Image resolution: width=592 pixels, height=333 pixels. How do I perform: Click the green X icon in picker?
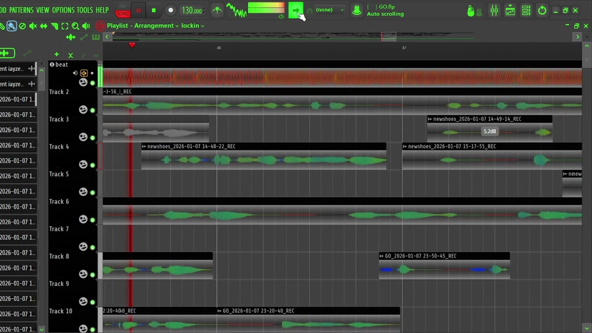(71, 55)
